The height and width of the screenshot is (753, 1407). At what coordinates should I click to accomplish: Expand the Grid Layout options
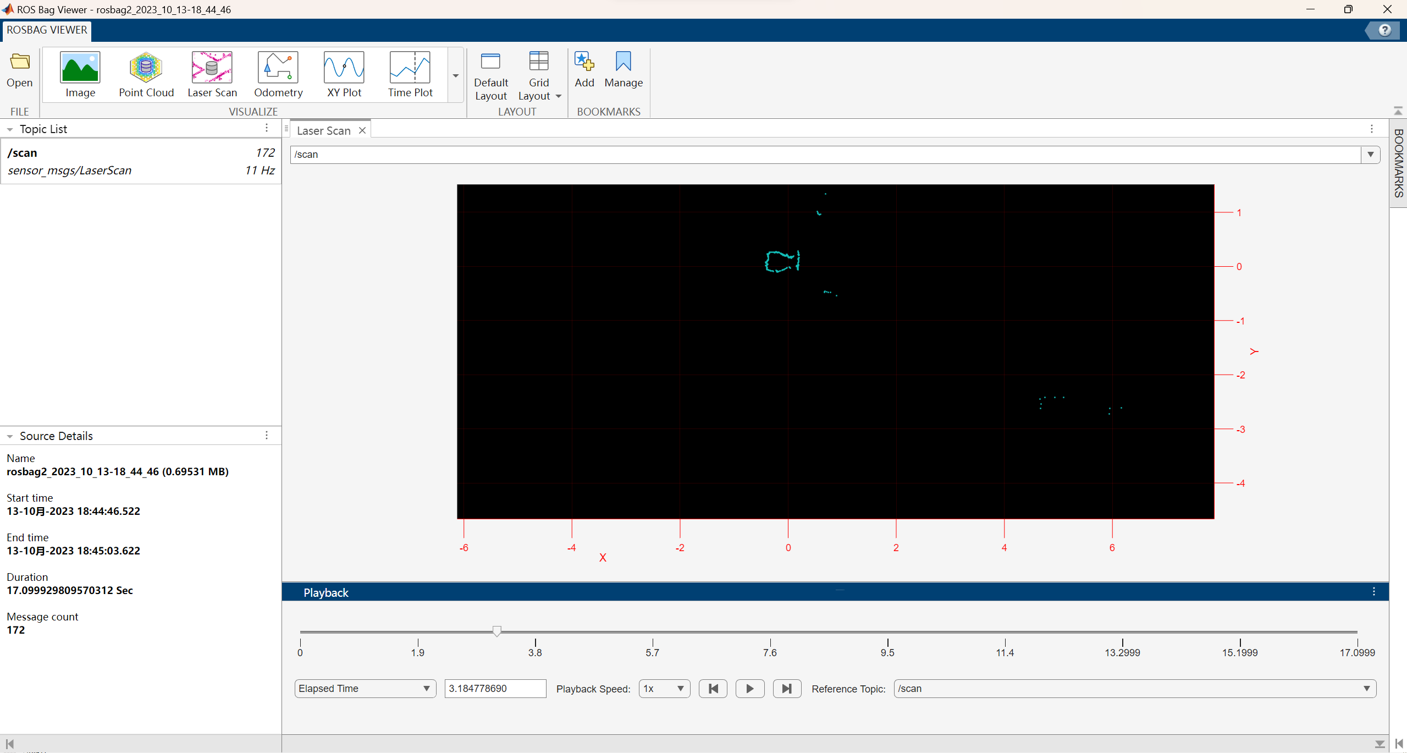559,96
